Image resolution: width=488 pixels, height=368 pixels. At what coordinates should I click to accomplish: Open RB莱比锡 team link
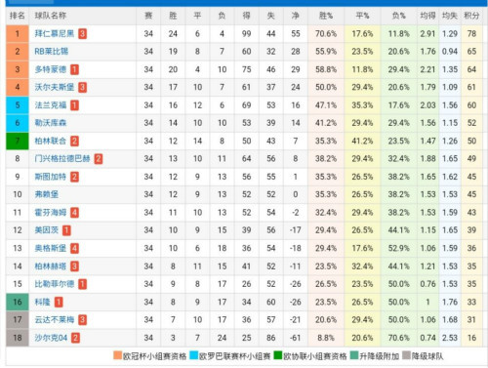[x=52, y=52]
